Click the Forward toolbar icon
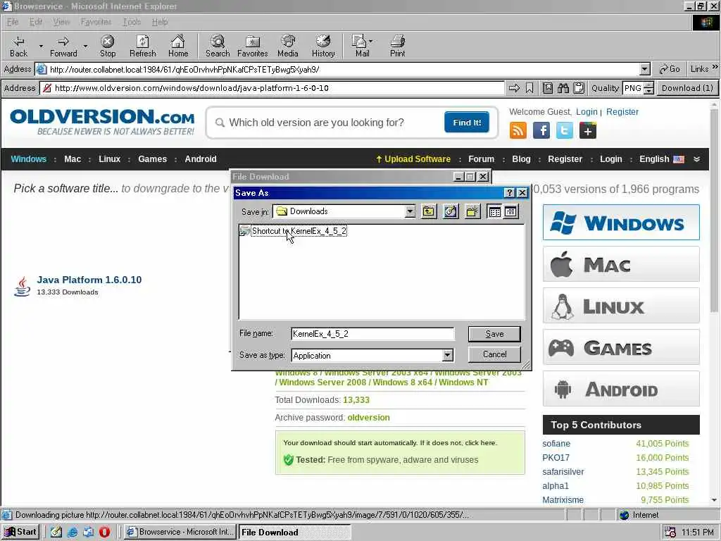The width and height of the screenshot is (721, 541). pos(63,46)
